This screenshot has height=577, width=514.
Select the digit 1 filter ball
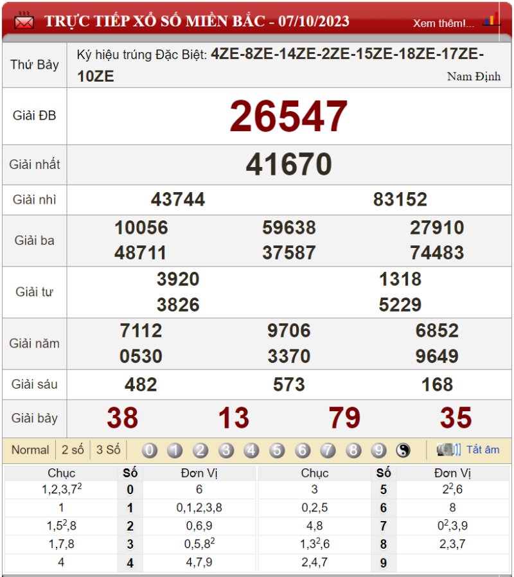175,450
